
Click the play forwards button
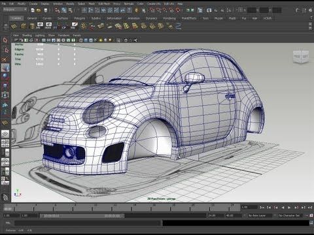289,208
